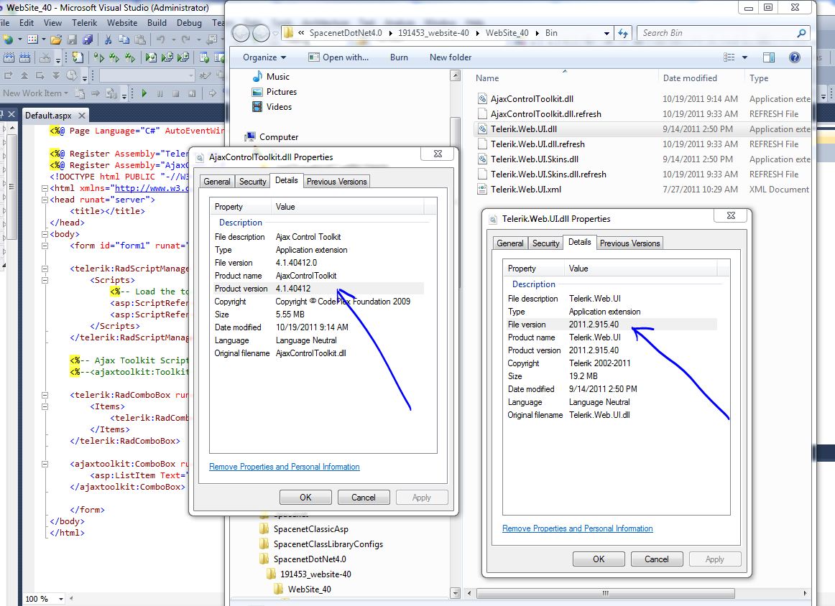Switch to General tab in AjaxControlToolkit properties
835x606 pixels.
click(x=216, y=182)
